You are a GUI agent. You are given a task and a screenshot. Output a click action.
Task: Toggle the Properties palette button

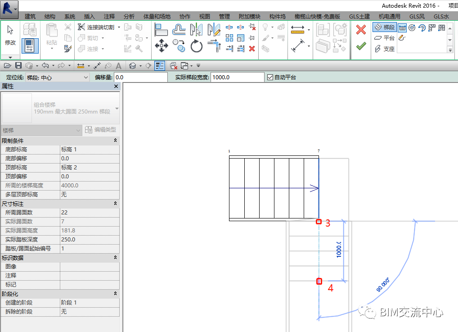click(x=30, y=45)
